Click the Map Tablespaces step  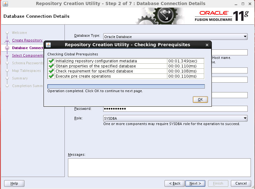pyautogui.click(x=26, y=71)
